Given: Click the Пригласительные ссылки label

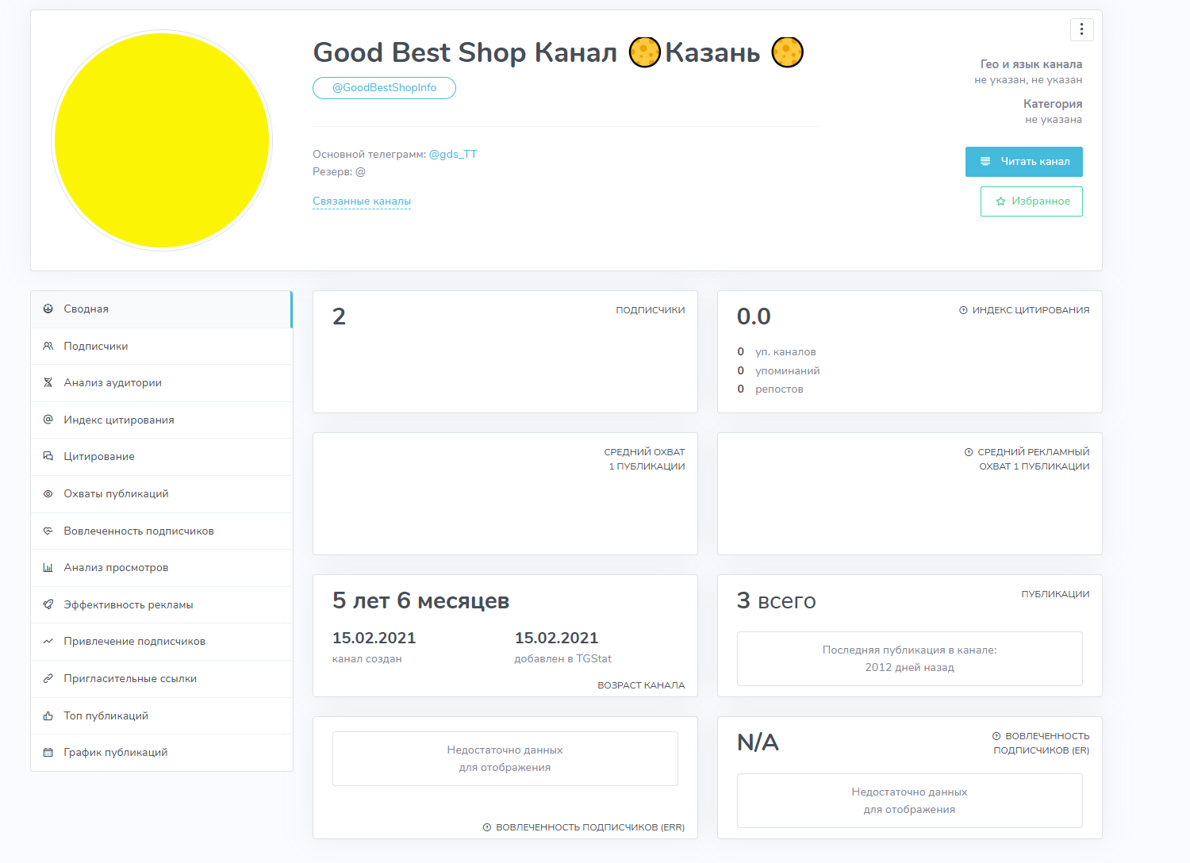Looking at the screenshot, I should (x=130, y=679).
